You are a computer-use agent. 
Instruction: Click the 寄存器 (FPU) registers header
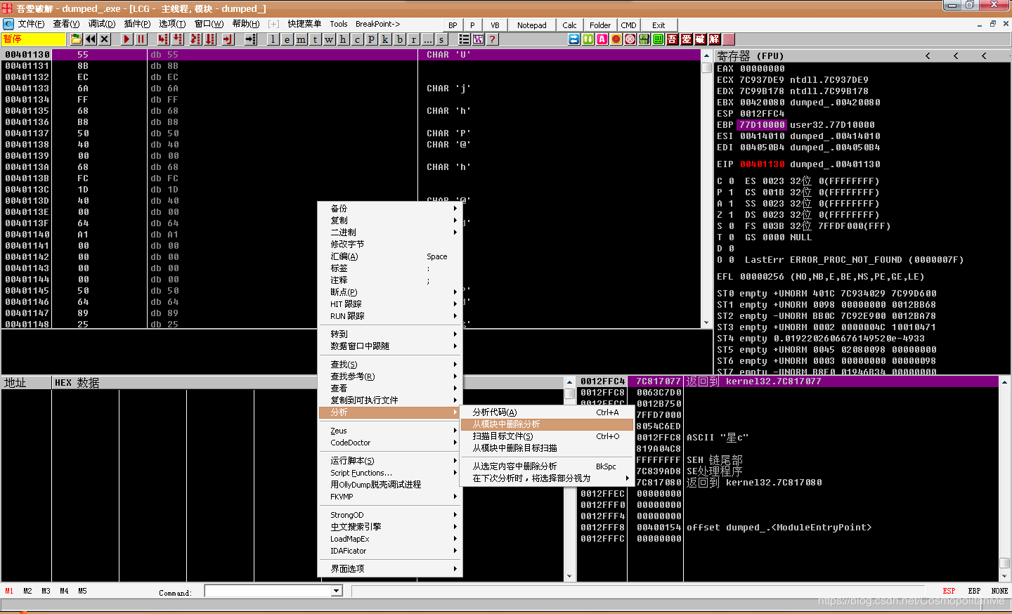pyautogui.click(x=751, y=55)
